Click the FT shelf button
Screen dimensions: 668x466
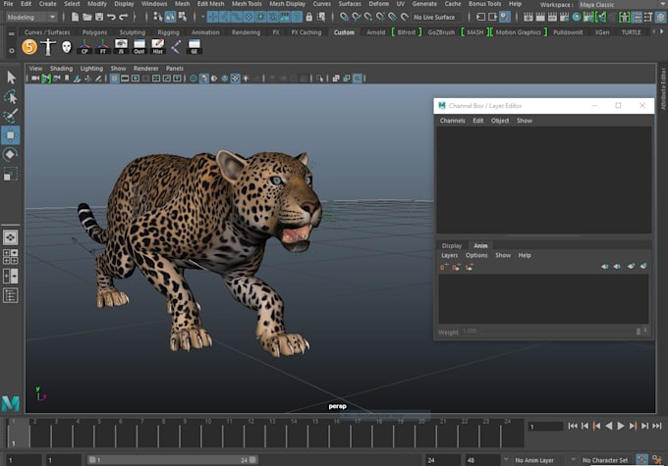tap(103, 46)
